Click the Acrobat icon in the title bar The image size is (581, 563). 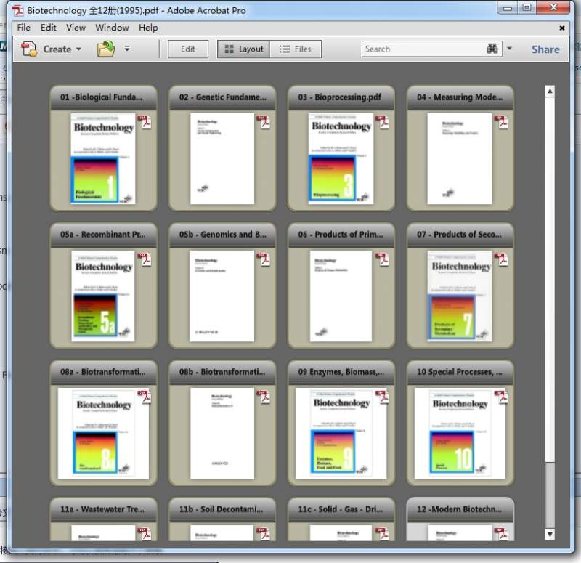click(x=17, y=10)
